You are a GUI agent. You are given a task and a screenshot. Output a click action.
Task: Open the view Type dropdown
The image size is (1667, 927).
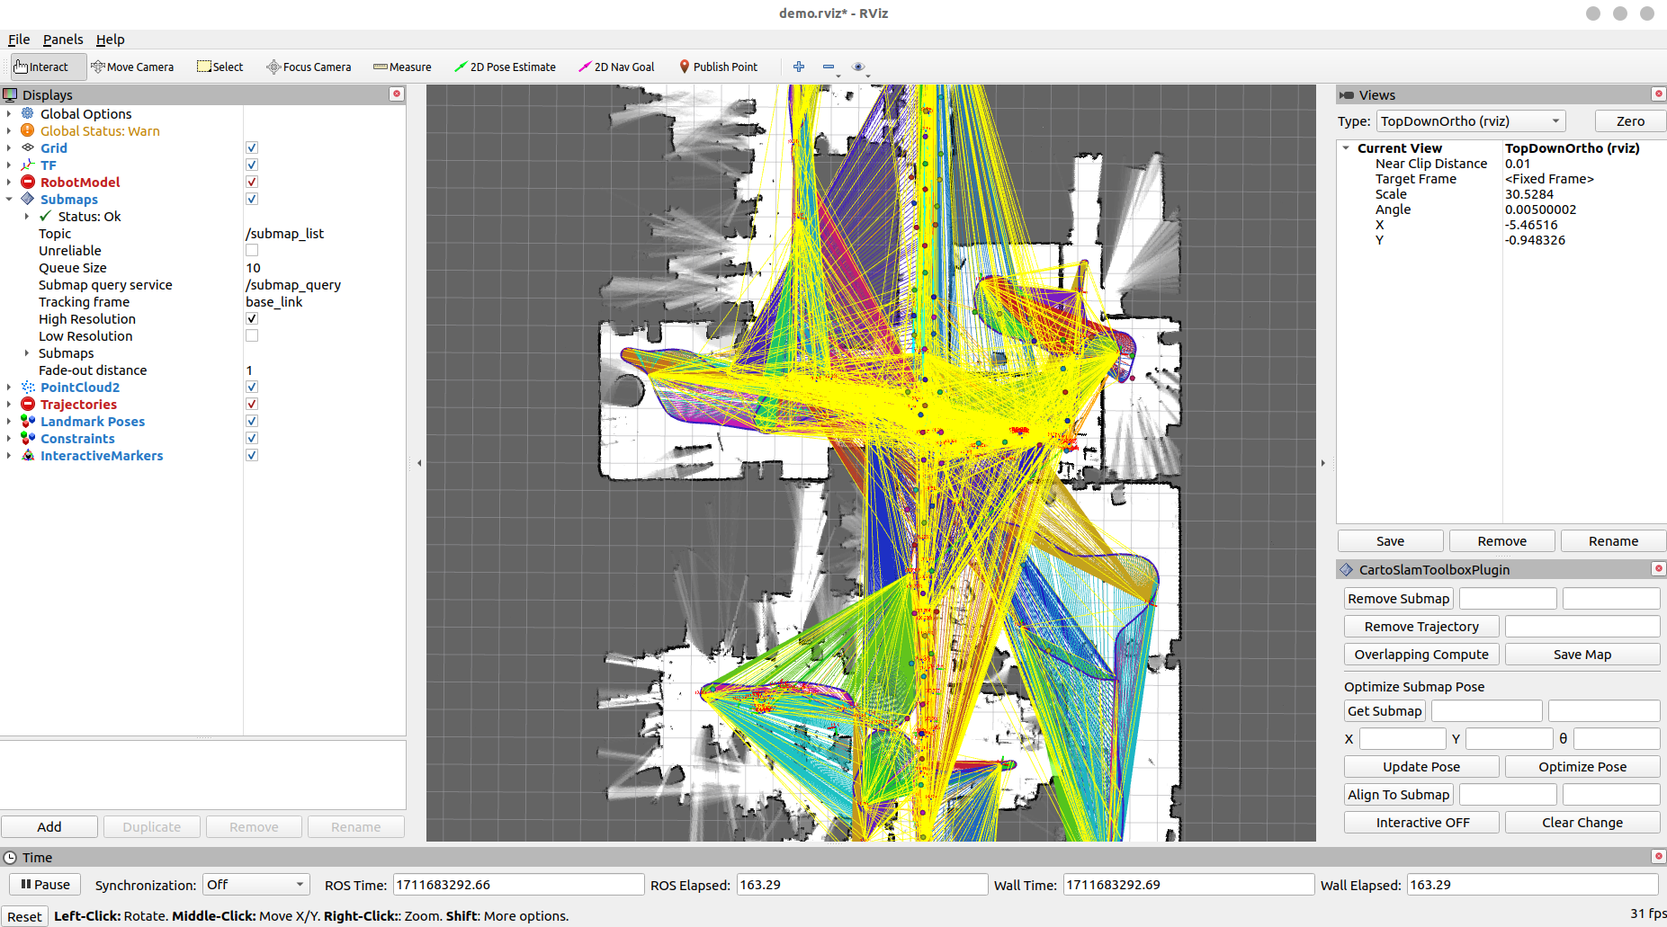[1471, 121]
